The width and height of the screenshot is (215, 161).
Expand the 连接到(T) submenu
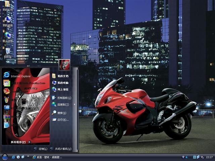[63, 105]
